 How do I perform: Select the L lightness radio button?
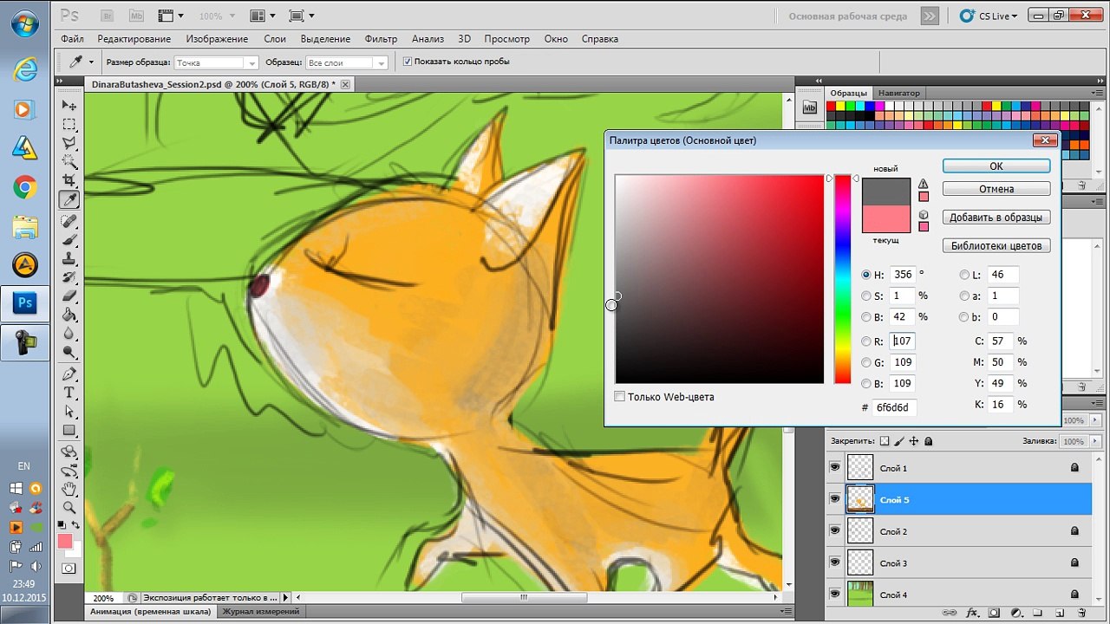click(x=964, y=275)
